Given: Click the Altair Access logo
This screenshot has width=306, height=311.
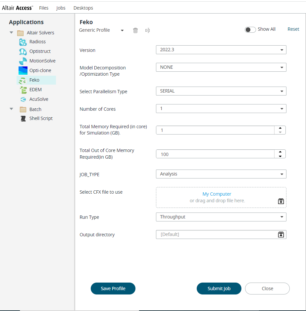Looking at the screenshot, I should 18,8.
